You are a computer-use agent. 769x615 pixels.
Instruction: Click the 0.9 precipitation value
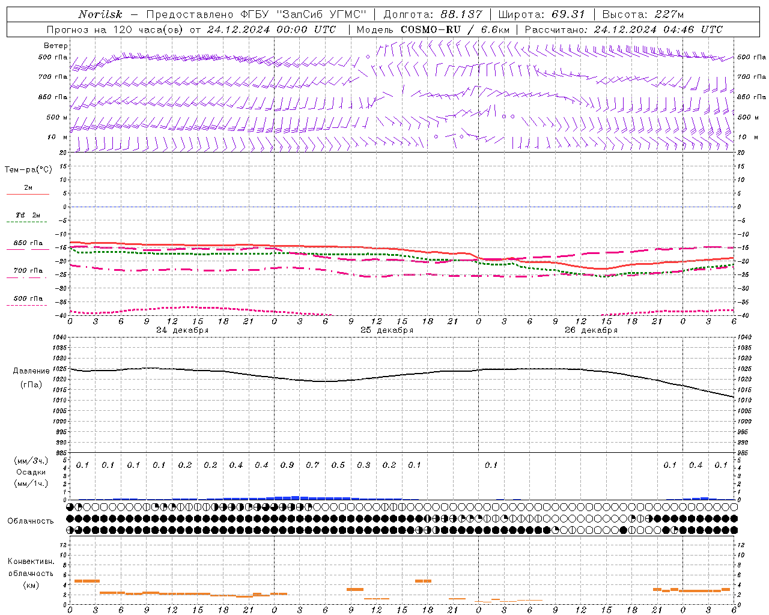point(287,465)
